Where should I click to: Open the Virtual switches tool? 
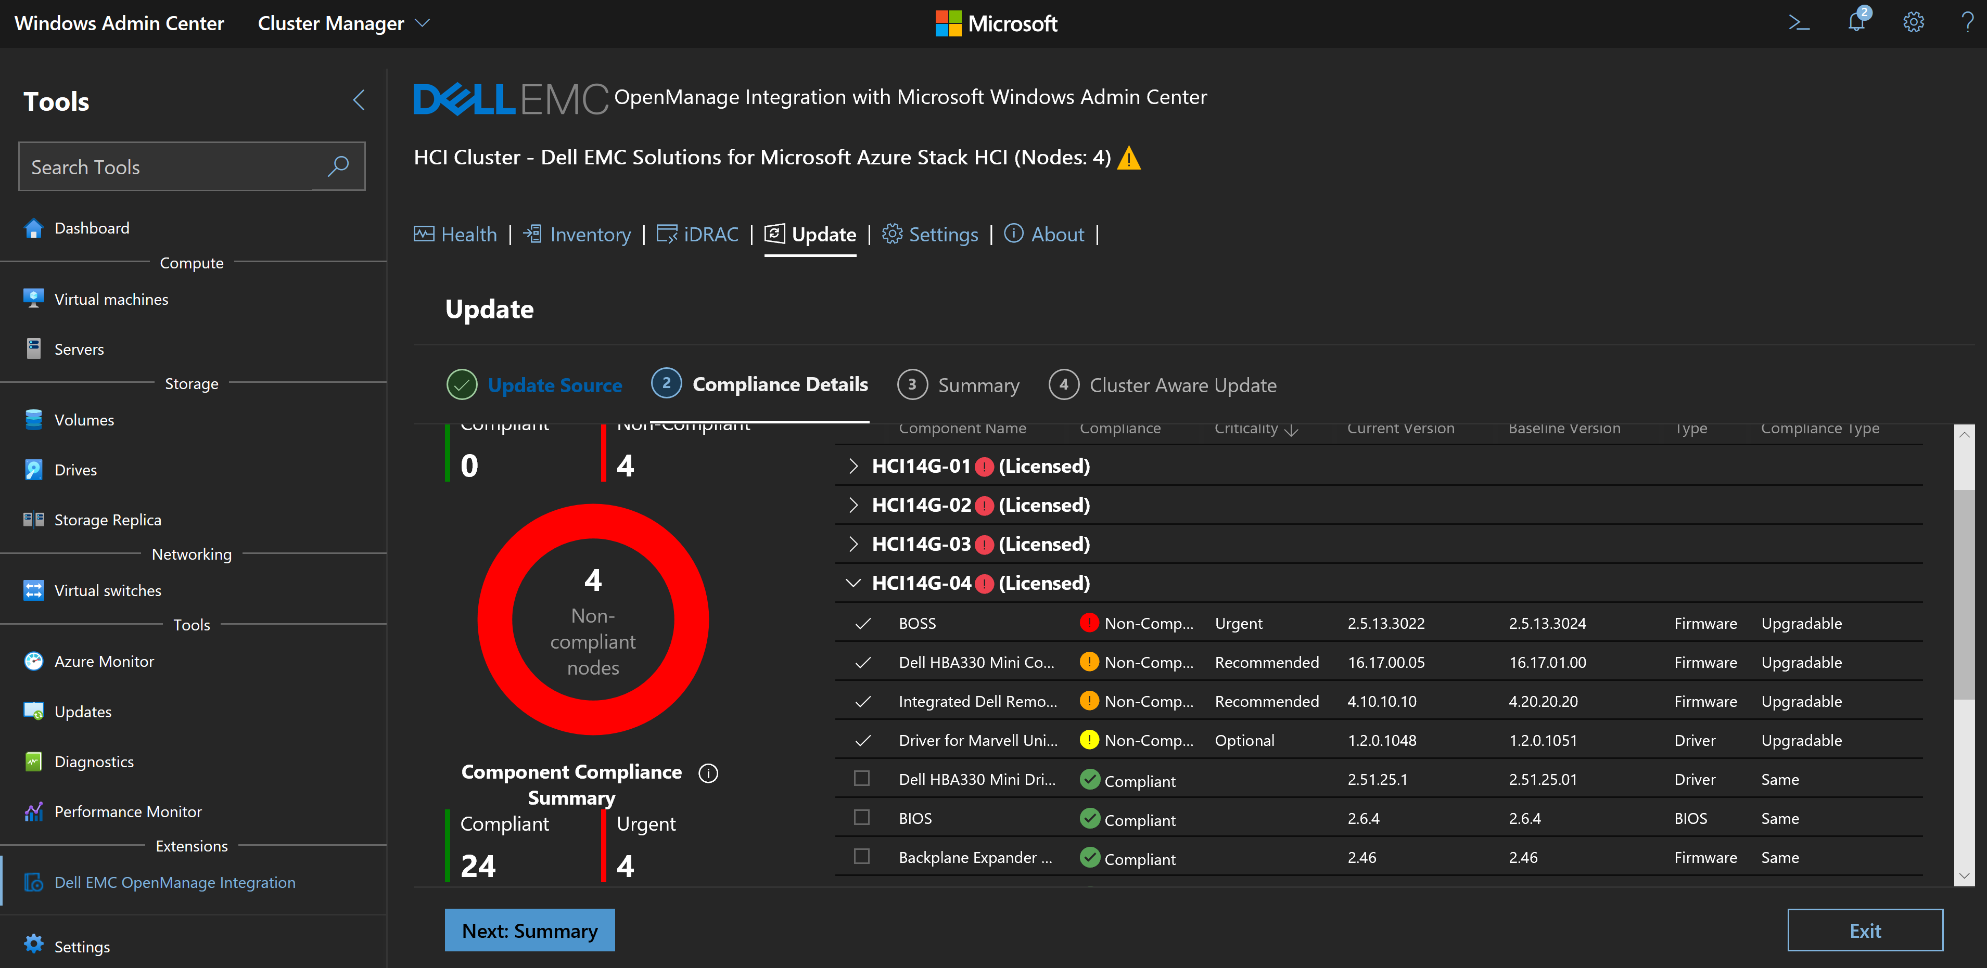108,591
